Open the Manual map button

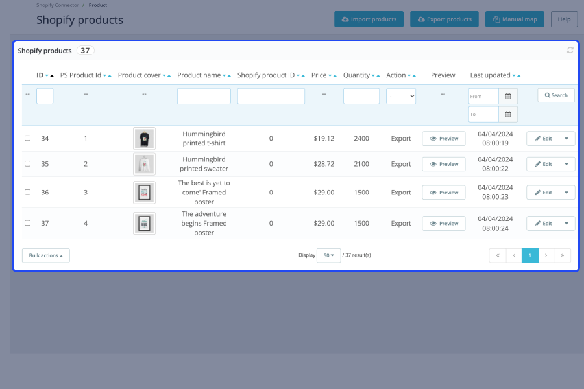pos(515,19)
